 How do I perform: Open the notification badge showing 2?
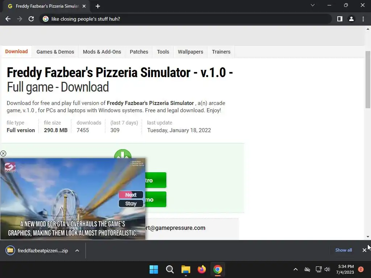tap(361, 269)
